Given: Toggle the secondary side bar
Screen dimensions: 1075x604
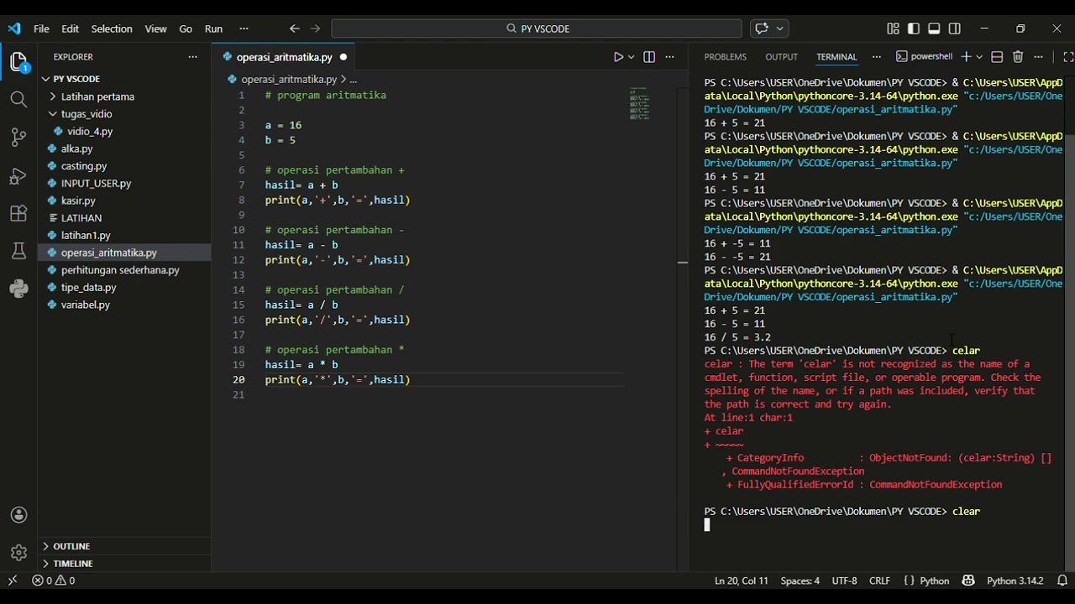Looking at the screenshot, I should pos(955,29).
